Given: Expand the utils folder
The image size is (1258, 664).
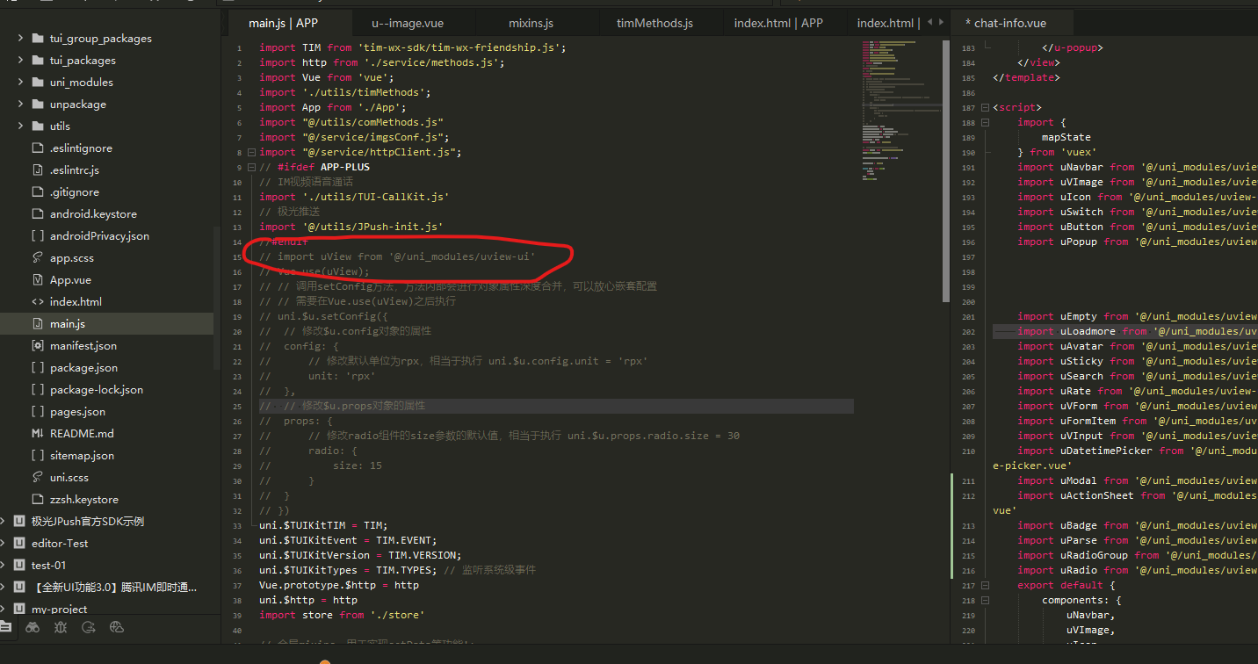Looking at the screenshot, I should [20, 126].
